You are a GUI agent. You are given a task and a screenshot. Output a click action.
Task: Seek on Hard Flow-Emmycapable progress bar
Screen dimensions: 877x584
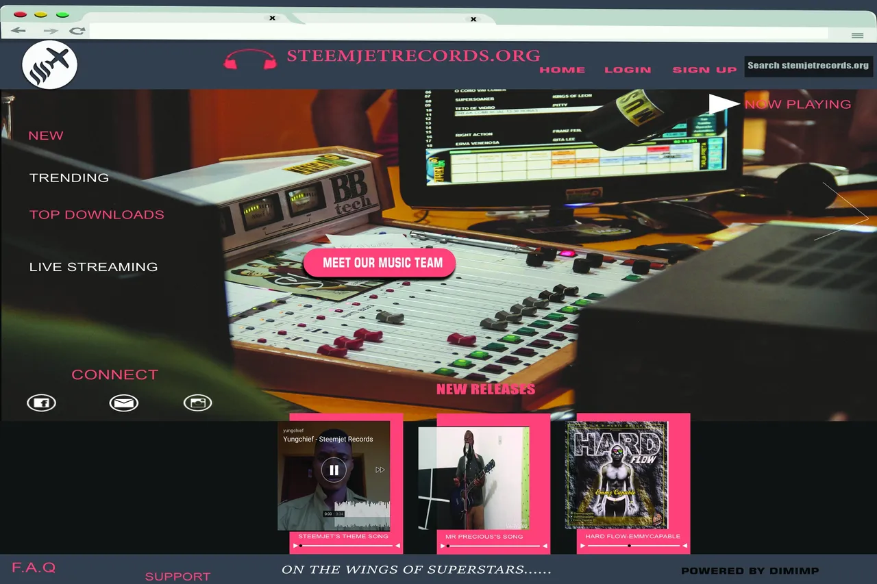click(633, 546)
